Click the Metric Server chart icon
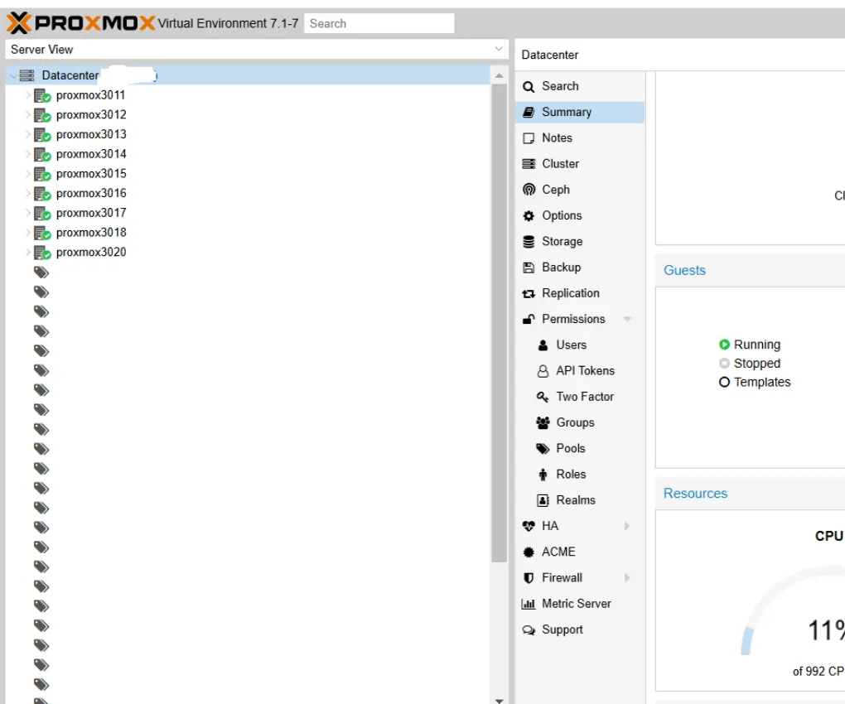This screenshot has height=704, width=845. [529, 604]
